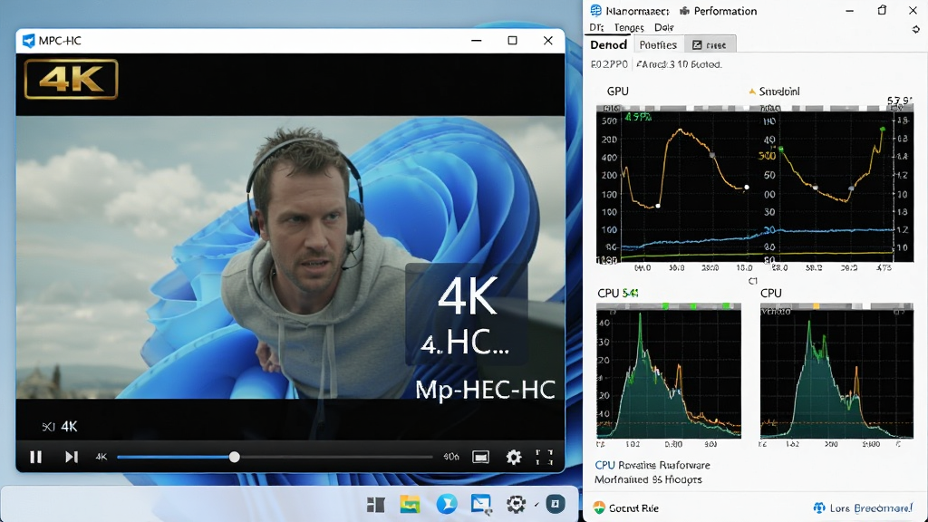Maximize the performance monitor window
Image resolution: width=928 pixels, height=522 pixels.
pos(882,11)
